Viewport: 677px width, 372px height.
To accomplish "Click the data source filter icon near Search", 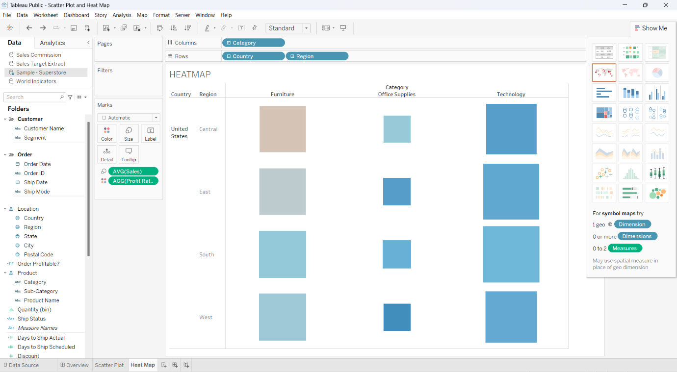I will click(x=69, y=97).
